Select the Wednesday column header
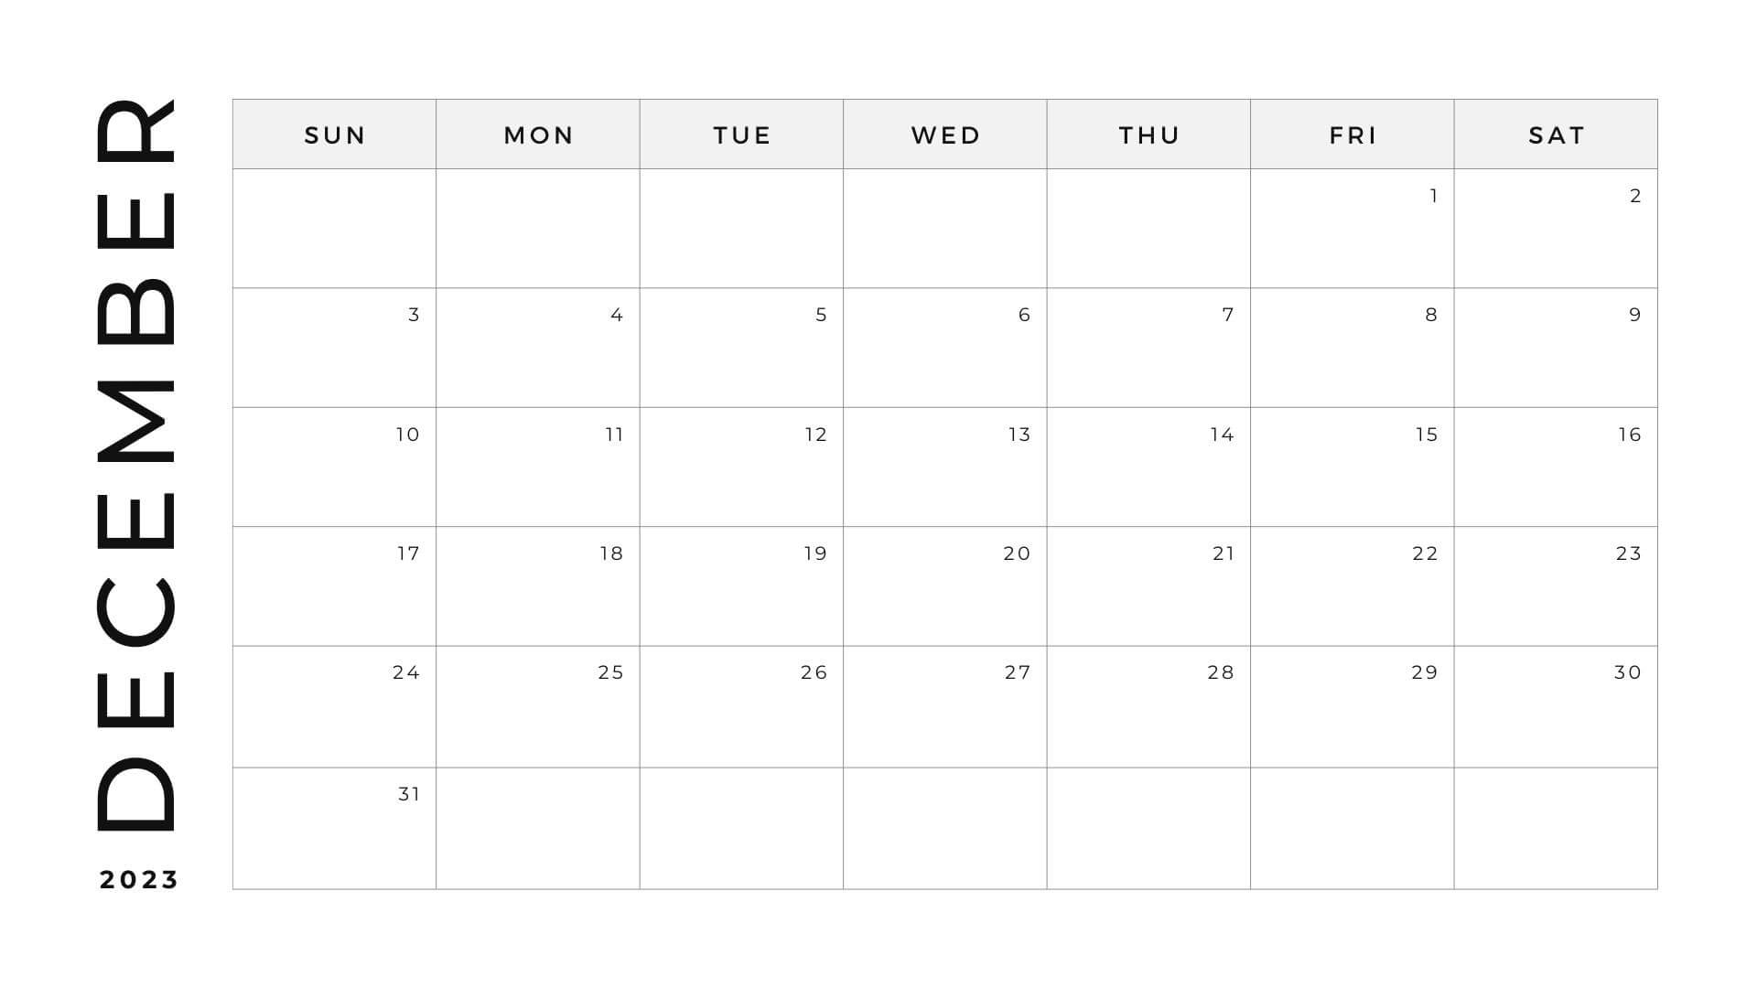The width and height of the screenshot is (1757, 988). click(946, 134)
